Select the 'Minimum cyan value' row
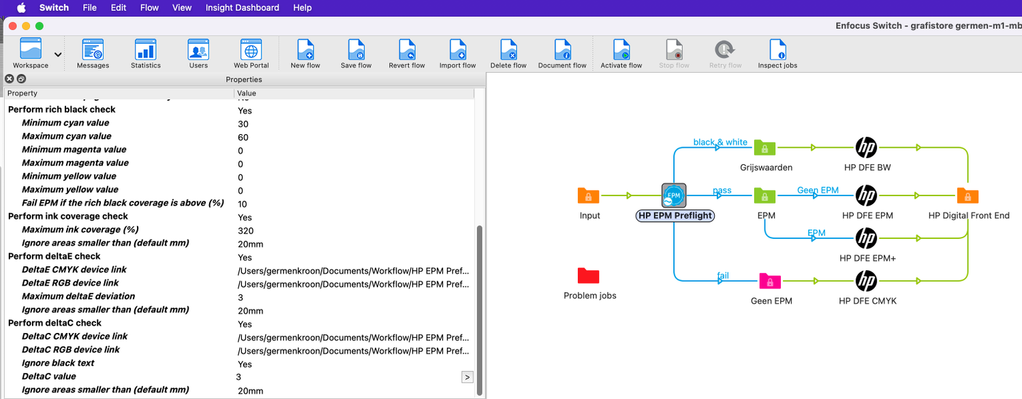 coord(239,123)
